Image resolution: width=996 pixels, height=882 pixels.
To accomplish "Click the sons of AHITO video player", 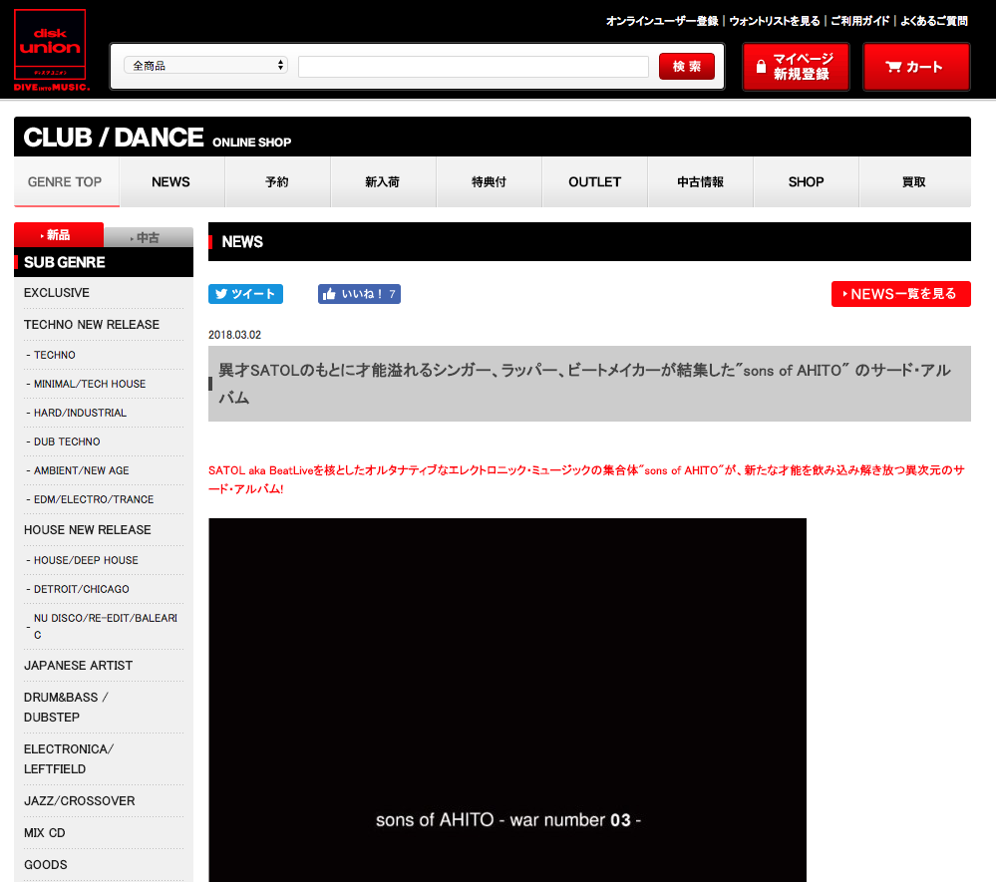I will click(507, 700).
